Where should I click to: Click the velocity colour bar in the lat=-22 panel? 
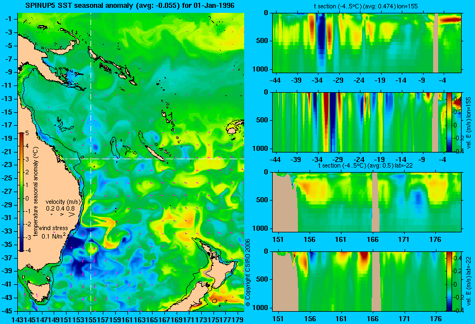click(x=449, y=282)
